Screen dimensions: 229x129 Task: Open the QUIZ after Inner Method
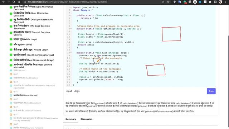pyautogui.click(x=15, y=99)
